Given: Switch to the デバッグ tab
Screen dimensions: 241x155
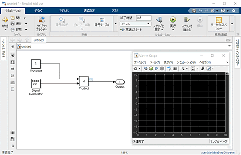Looking at the screenshot, I should pos(38,11).
